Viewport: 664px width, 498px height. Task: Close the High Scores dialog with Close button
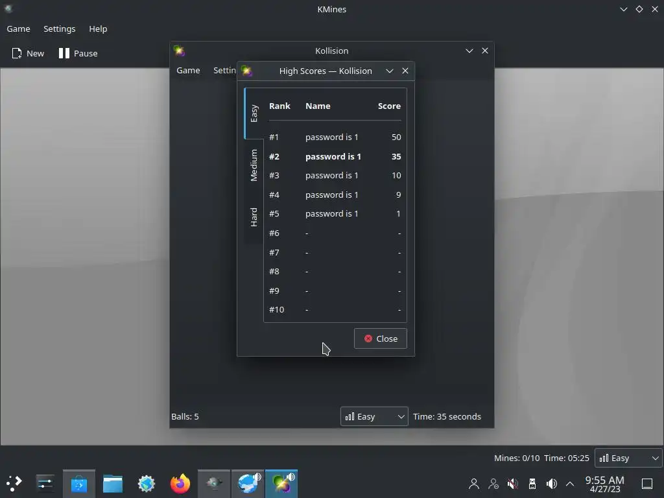[380, 338]
